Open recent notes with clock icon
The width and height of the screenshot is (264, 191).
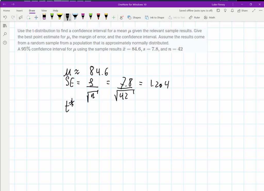[5, 43]
